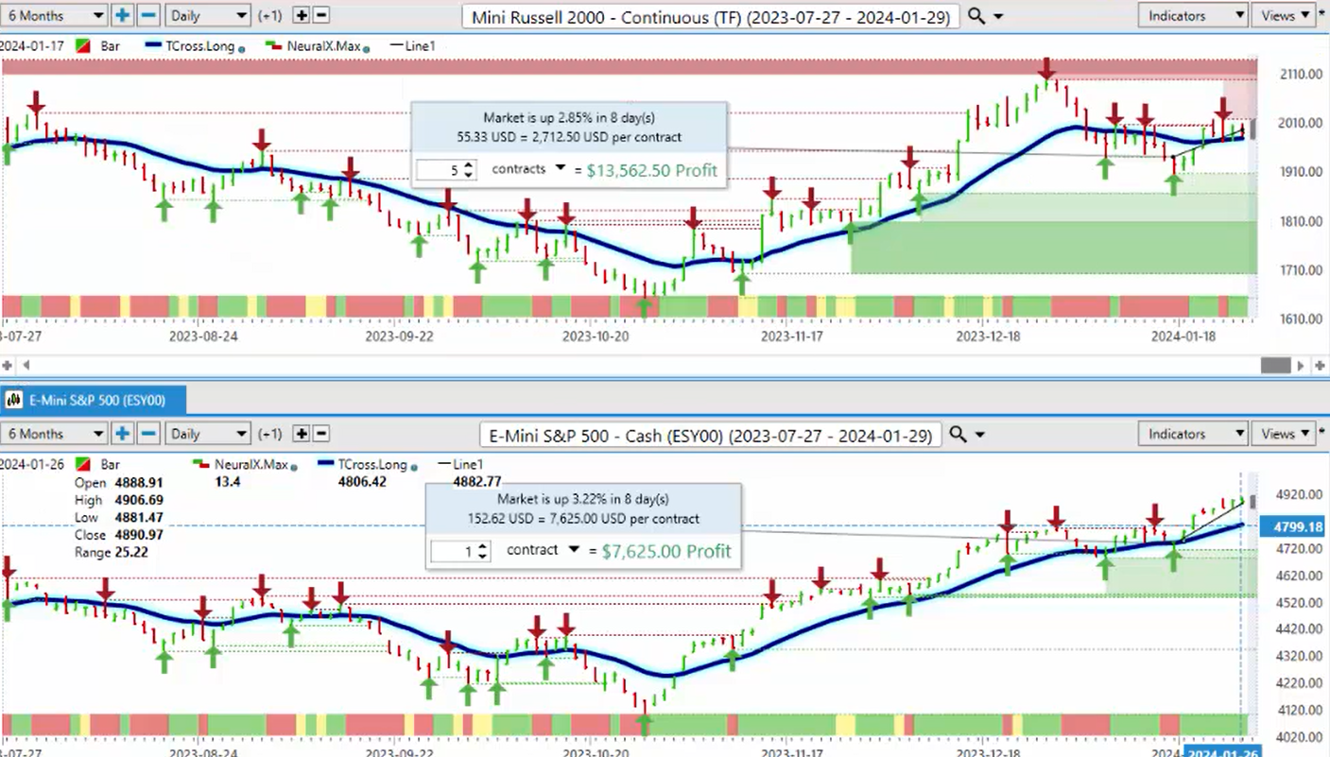Click candlestick icon on E-Mini tab

click(14, 401)
